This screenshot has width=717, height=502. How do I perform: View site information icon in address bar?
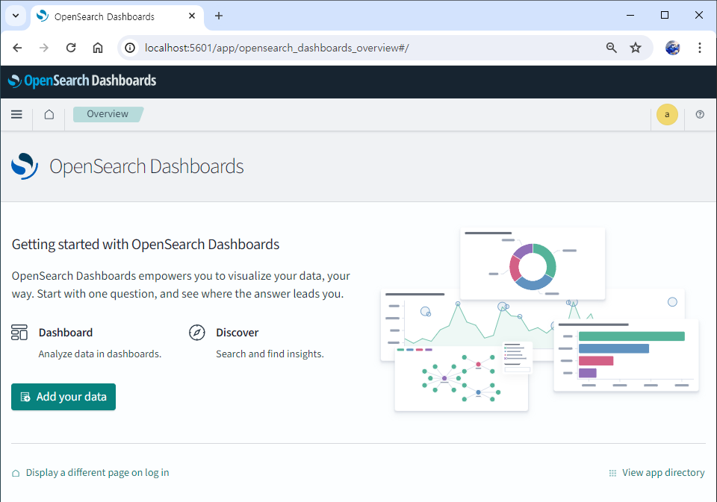click(x=130, y=48)
